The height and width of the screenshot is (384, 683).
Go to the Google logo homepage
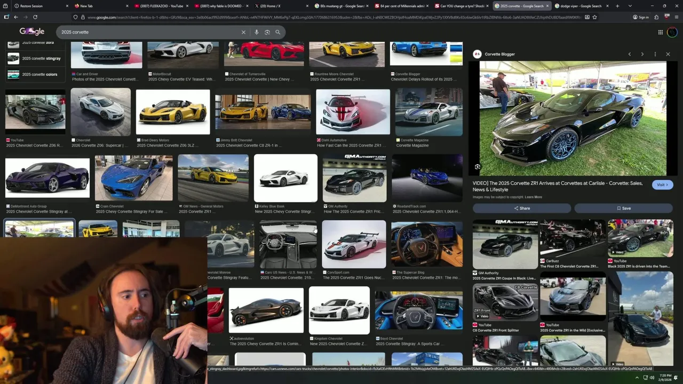tap(32, 31)
